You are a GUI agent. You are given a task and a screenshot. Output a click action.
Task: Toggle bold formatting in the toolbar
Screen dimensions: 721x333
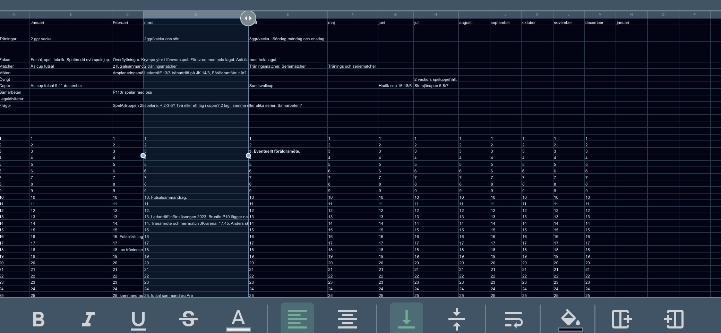tap(38, 319)
